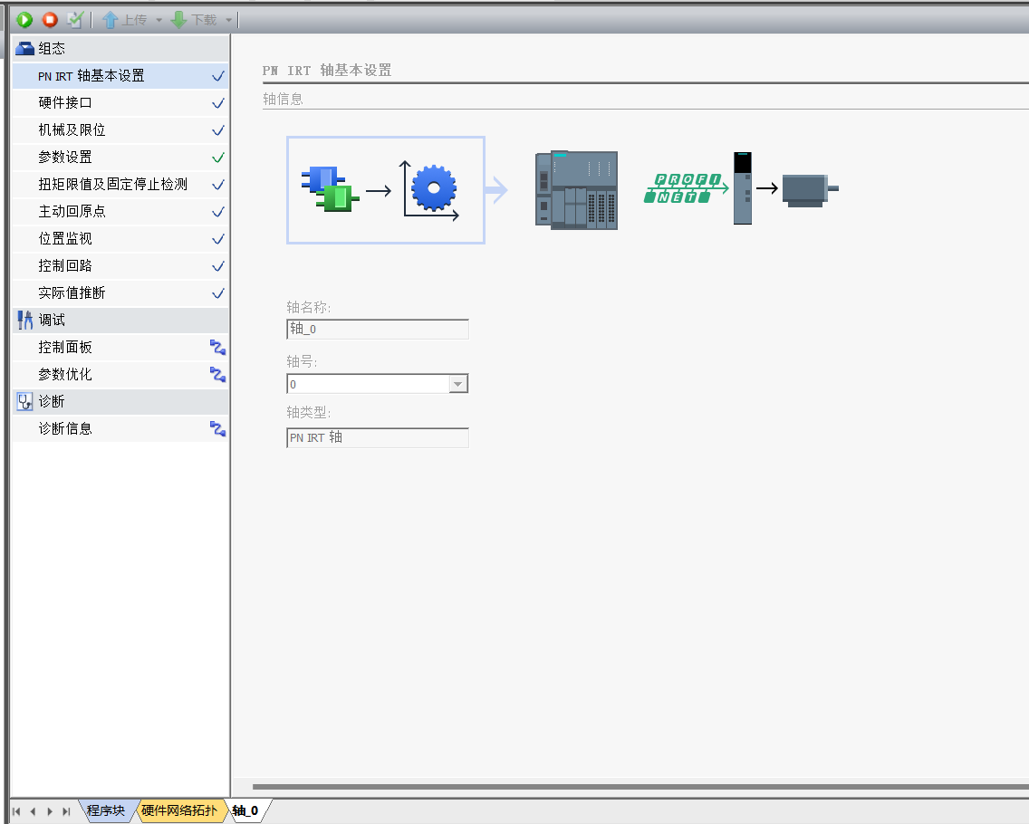This screenshot has width=1029, height=824.
Task: Click green checkmark next to 参数设置
Action: pyautogui.click(x=218, y=158)
